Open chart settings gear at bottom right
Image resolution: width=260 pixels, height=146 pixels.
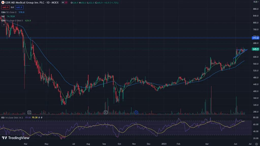256,144
